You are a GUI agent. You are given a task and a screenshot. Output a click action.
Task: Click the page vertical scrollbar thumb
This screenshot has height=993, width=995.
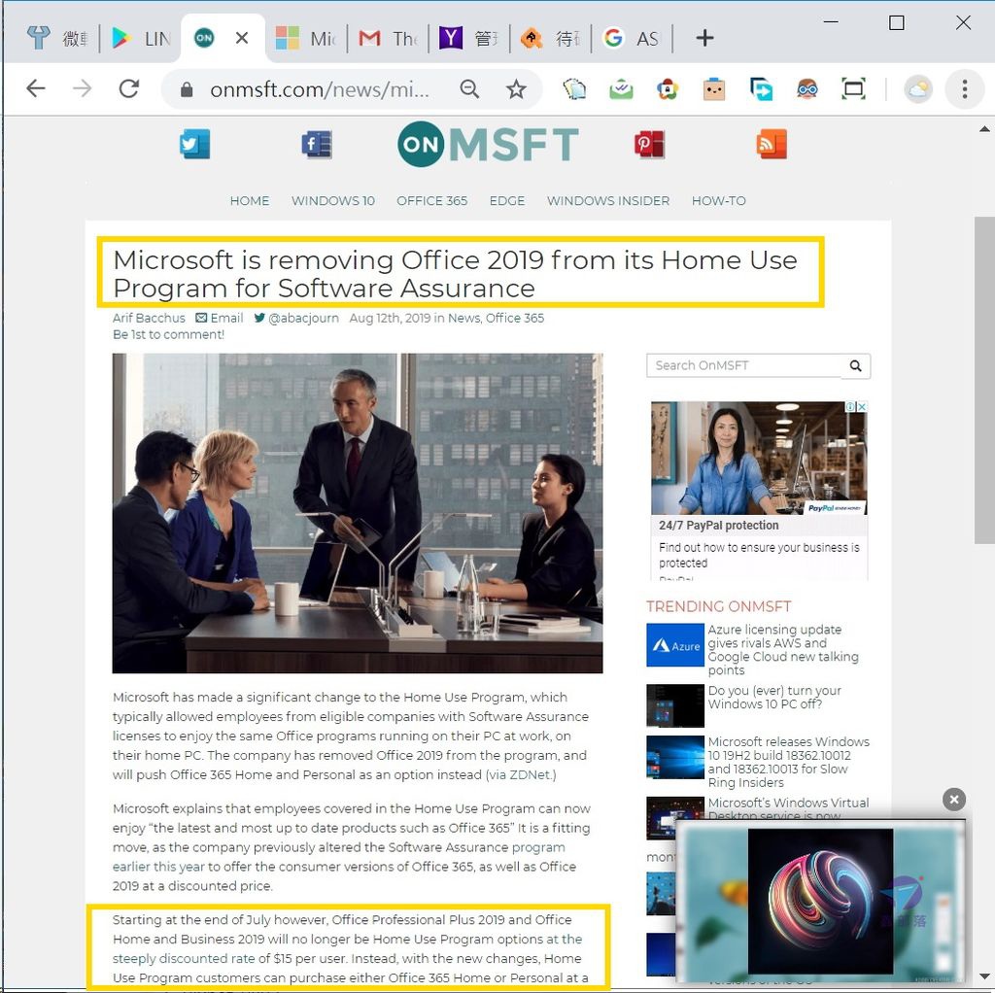pyautogui.click(x=984, y=380)
